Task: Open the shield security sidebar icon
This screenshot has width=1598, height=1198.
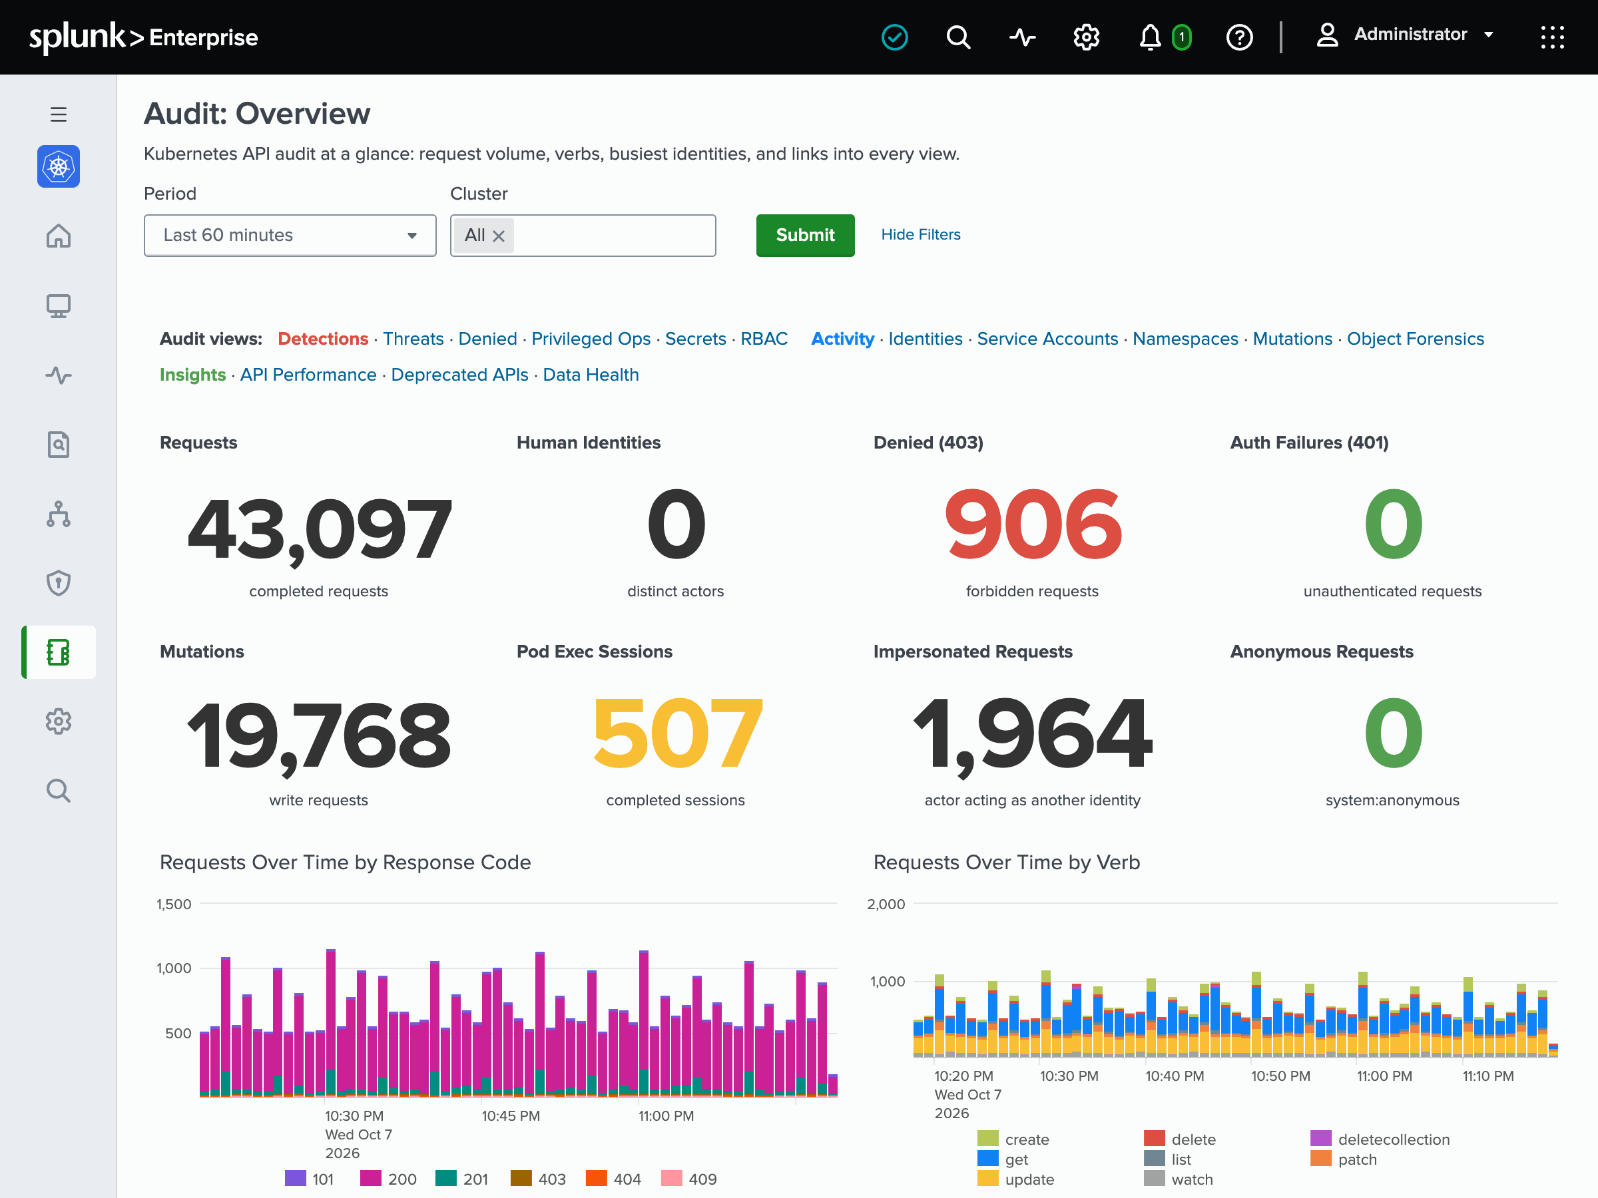Action: click(x=59, y=583)
